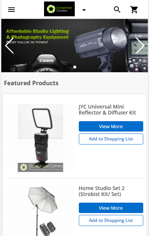The width and height of the screenshot is (151, 236).
Task: Add Home Studio Set 2 to Shopping List
Action: click(111, 220)
